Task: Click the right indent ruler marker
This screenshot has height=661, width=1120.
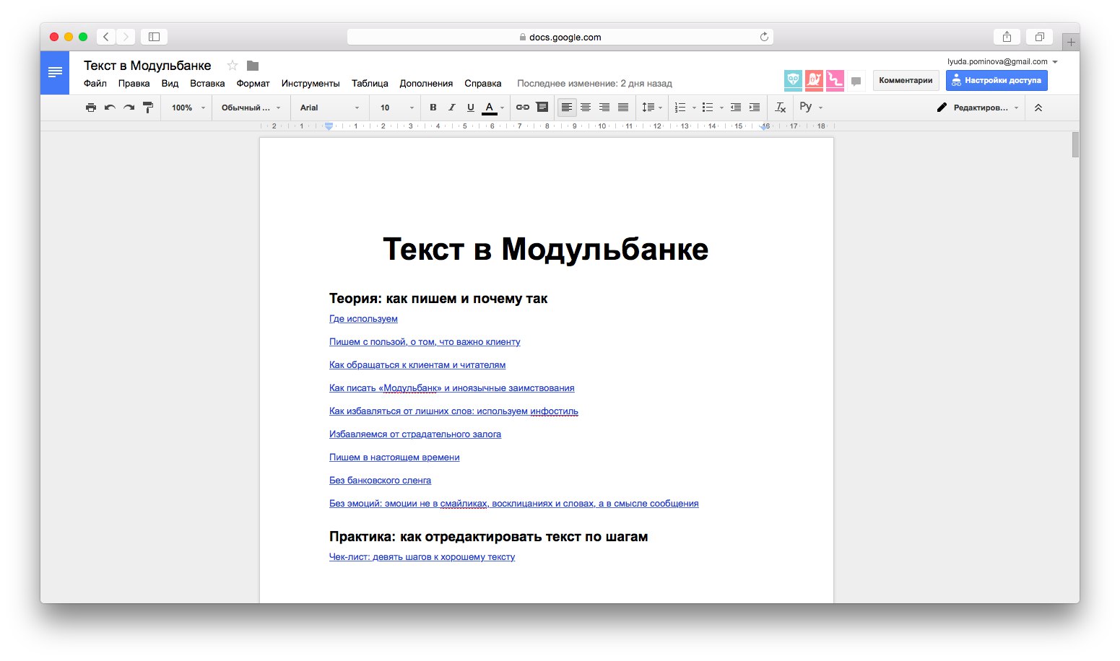Action: pos(764,126)
